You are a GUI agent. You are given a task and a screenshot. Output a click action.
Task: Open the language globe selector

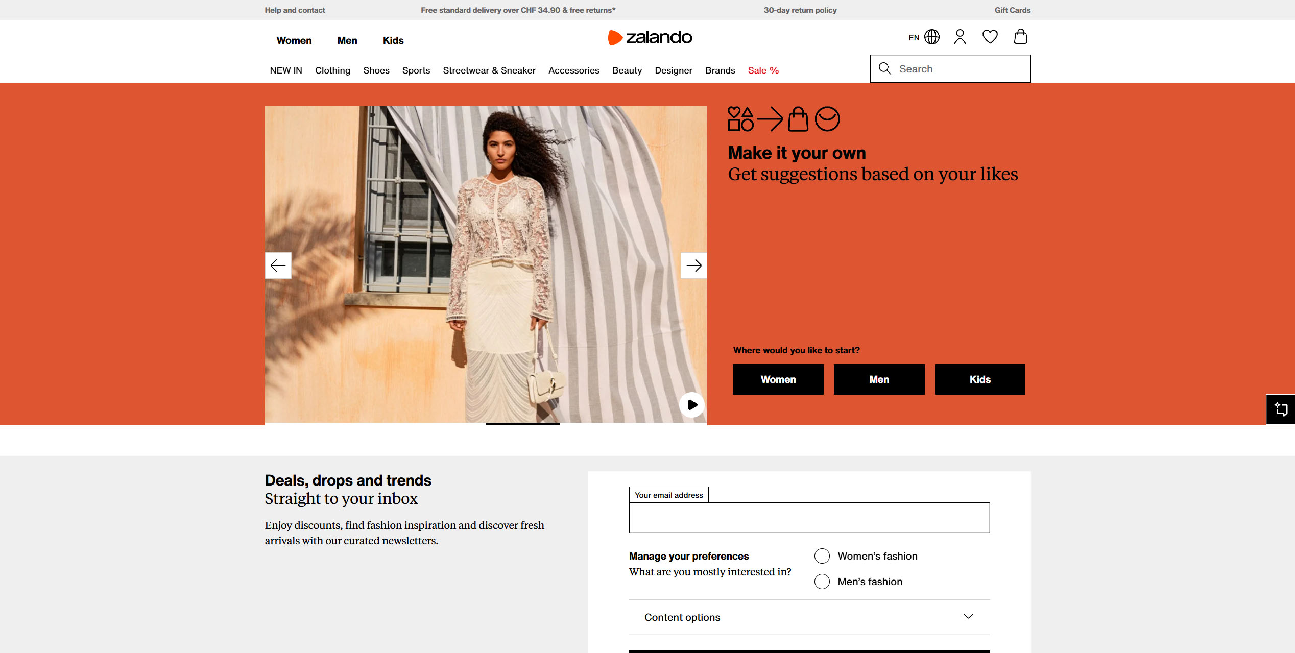tap(932, 37)
